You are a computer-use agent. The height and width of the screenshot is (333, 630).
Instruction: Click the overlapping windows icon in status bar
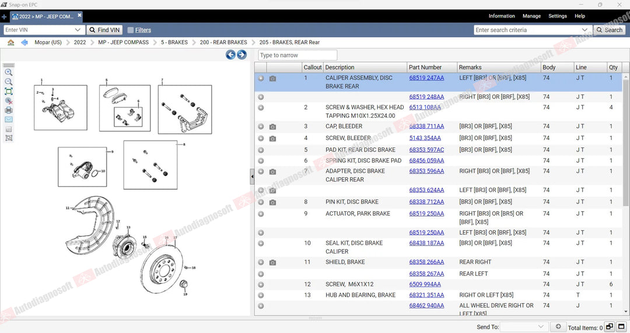click(610, 327)
